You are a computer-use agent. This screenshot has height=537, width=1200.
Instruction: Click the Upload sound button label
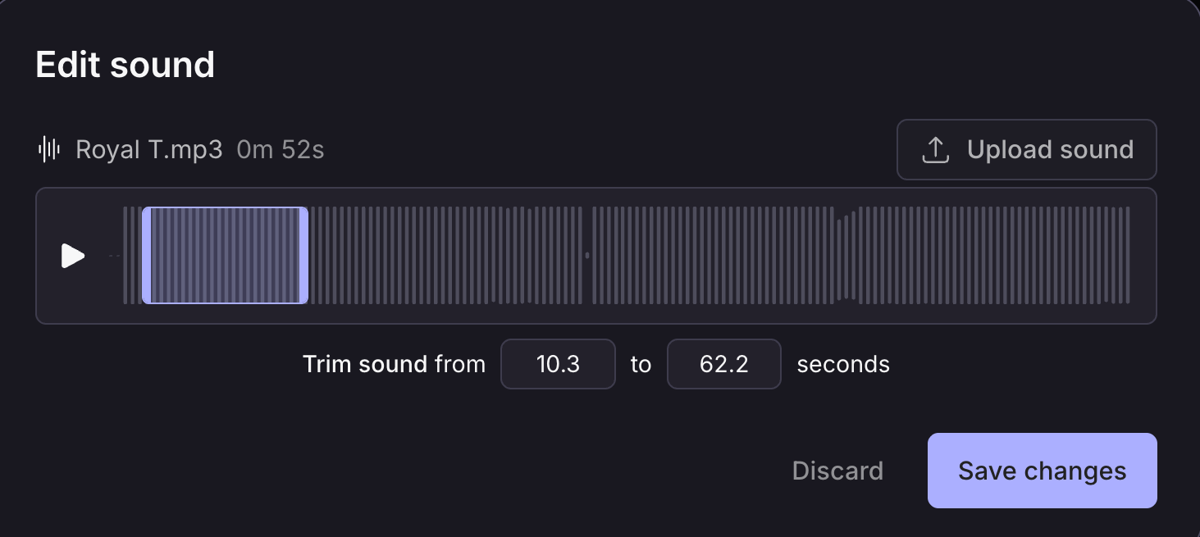tap(1050, 149)
